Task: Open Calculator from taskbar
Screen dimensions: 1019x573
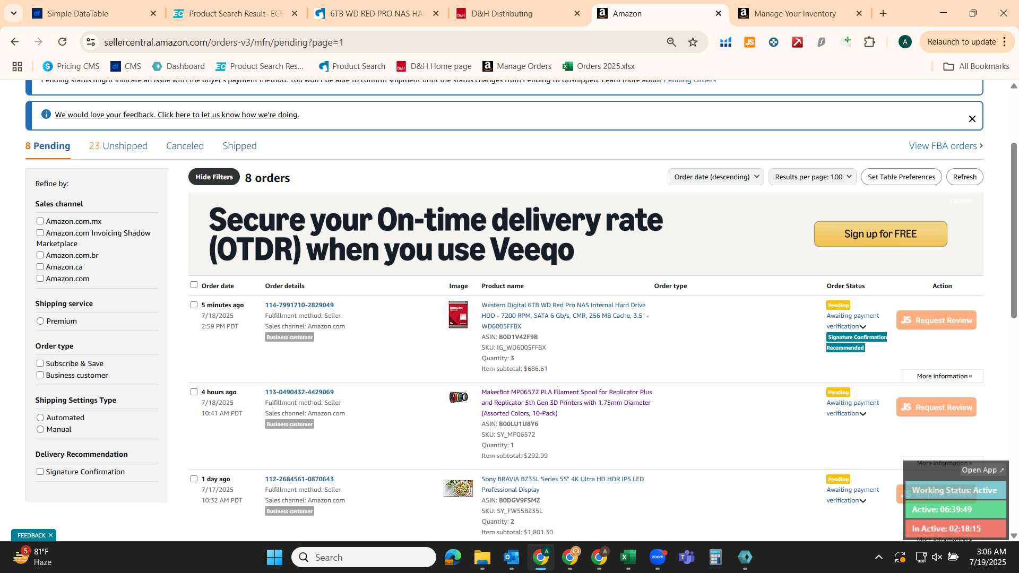Action: coord(715,557)
